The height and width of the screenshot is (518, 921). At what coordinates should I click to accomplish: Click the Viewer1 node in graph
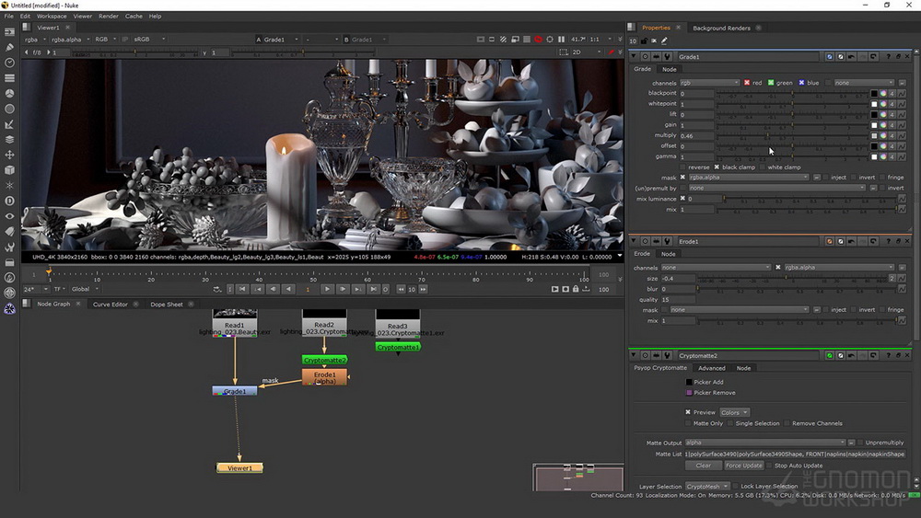(x=239, y=467)
